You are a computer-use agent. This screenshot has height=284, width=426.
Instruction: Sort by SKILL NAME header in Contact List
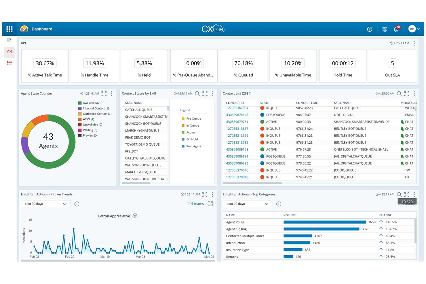[343, 103]
